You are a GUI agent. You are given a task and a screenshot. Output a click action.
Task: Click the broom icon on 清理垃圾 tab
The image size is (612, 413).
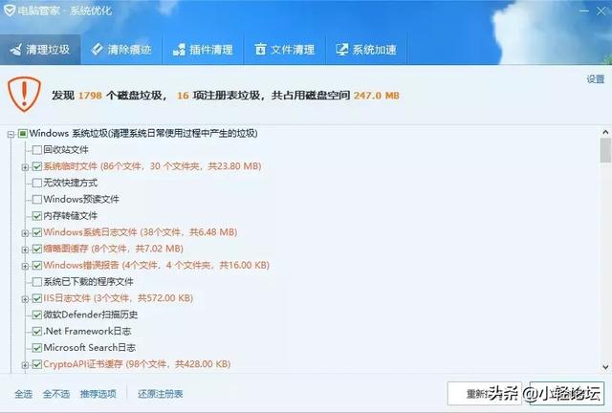(15, 50)
